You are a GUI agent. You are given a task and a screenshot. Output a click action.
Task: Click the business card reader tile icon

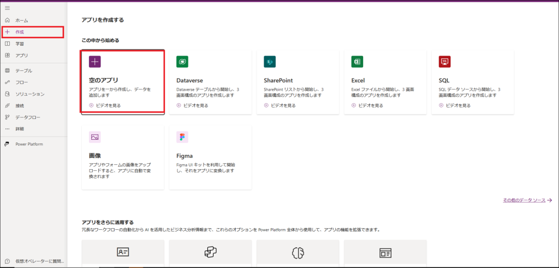pyautogui.click(x=123, y=252)
